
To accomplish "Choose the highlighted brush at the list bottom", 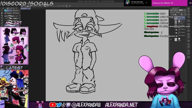I will point(12,25).
